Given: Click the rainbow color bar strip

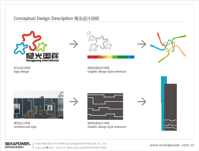Looking at the screenshot, I should [111, 57].
